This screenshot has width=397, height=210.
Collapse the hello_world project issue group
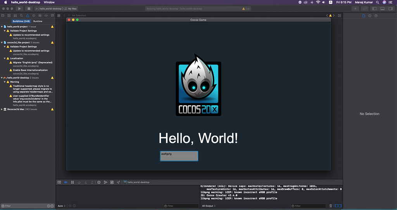click(x=2, y=27)
